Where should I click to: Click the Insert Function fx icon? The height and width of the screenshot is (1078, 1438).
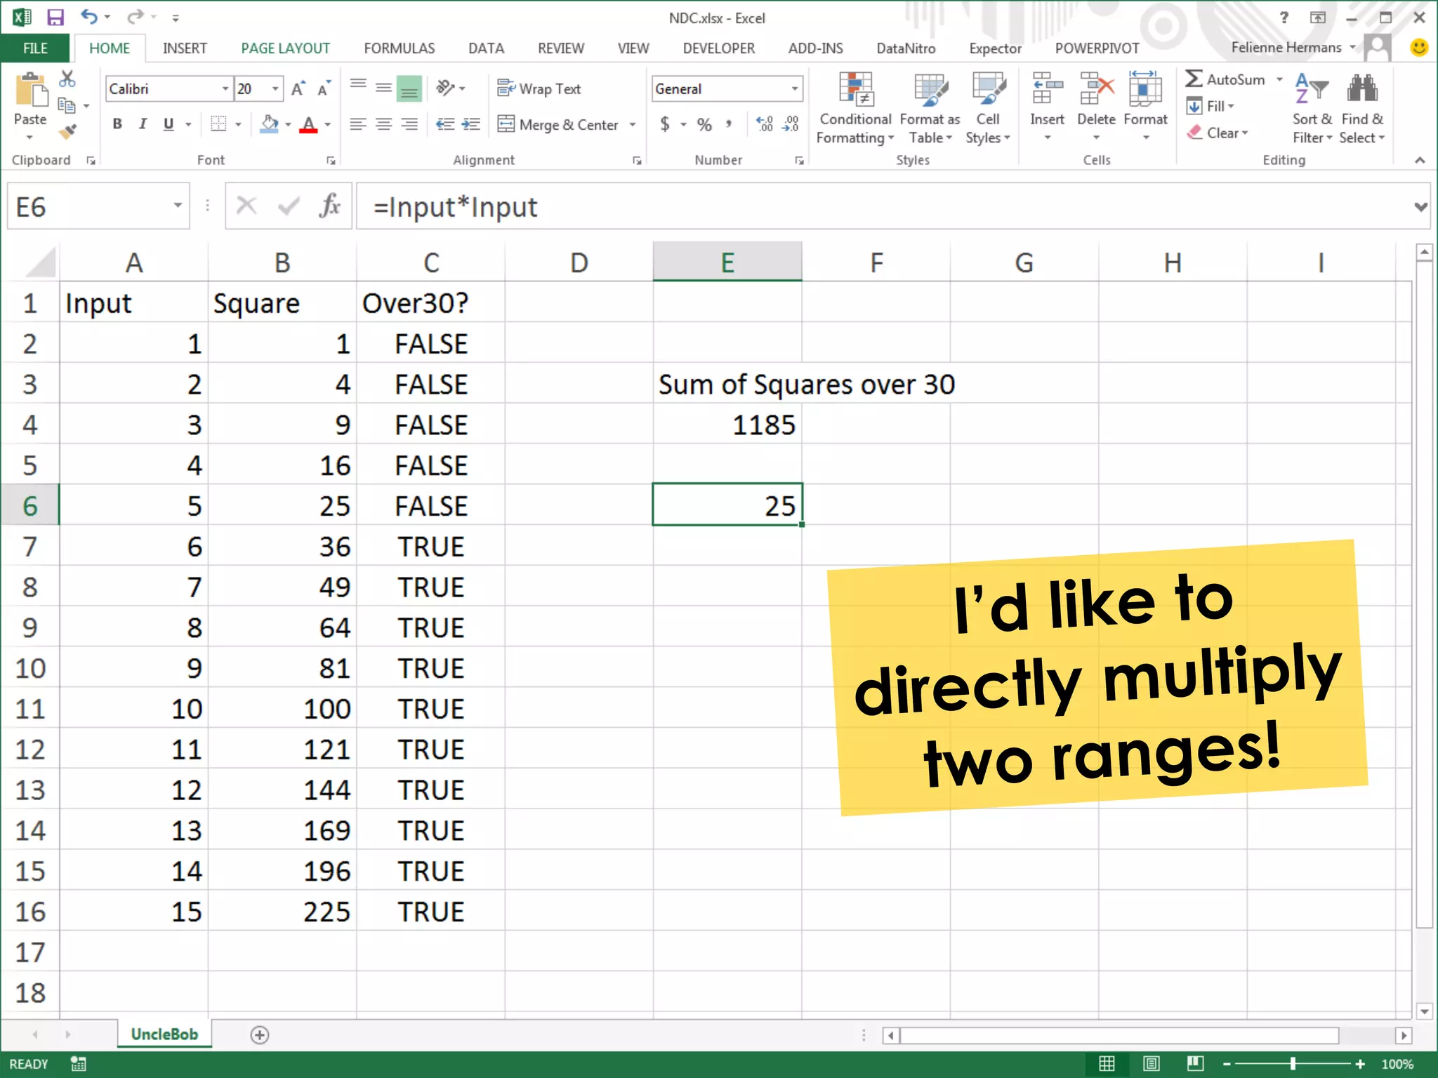pos(329,206)
